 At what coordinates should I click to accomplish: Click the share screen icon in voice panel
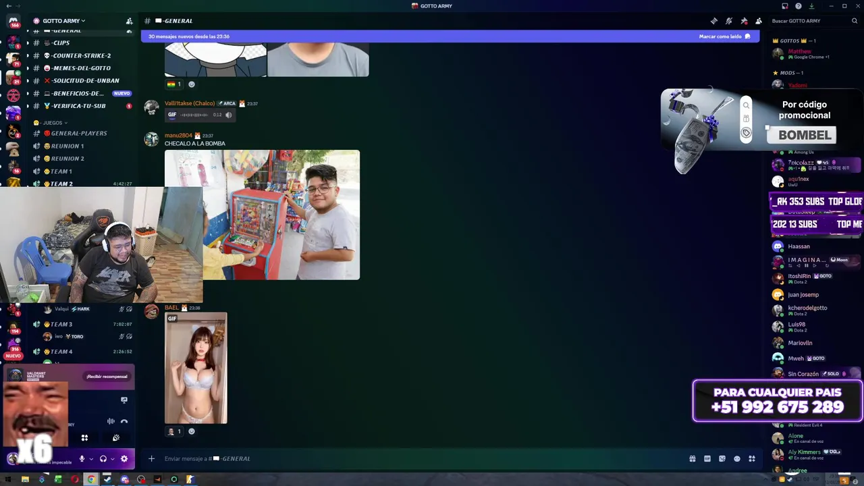click(124, 400)
